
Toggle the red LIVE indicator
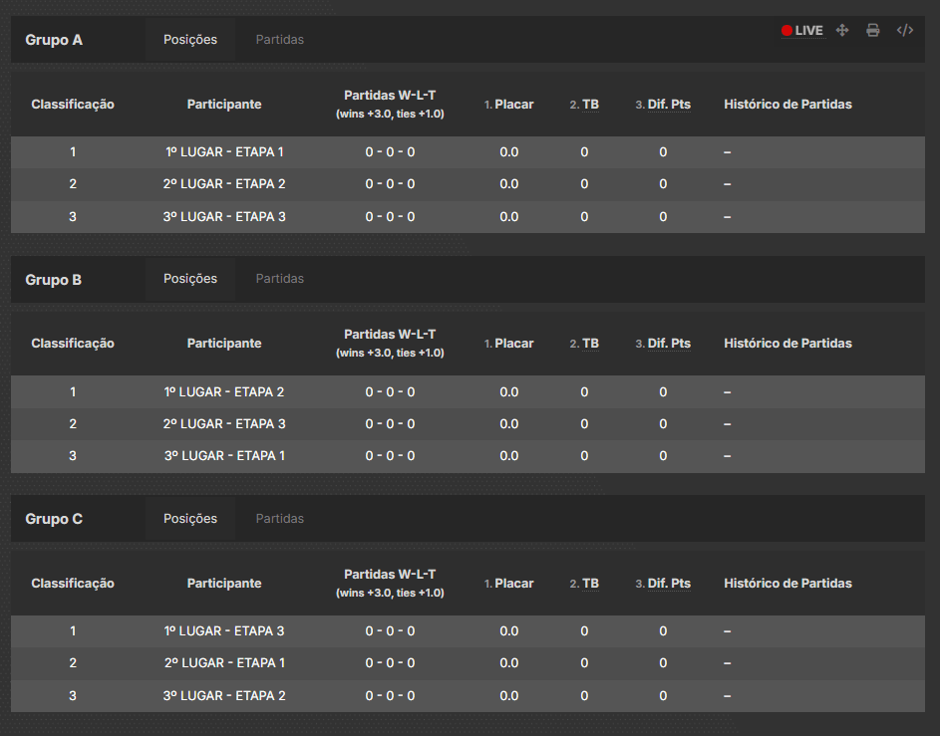click(x=802, y=31)
